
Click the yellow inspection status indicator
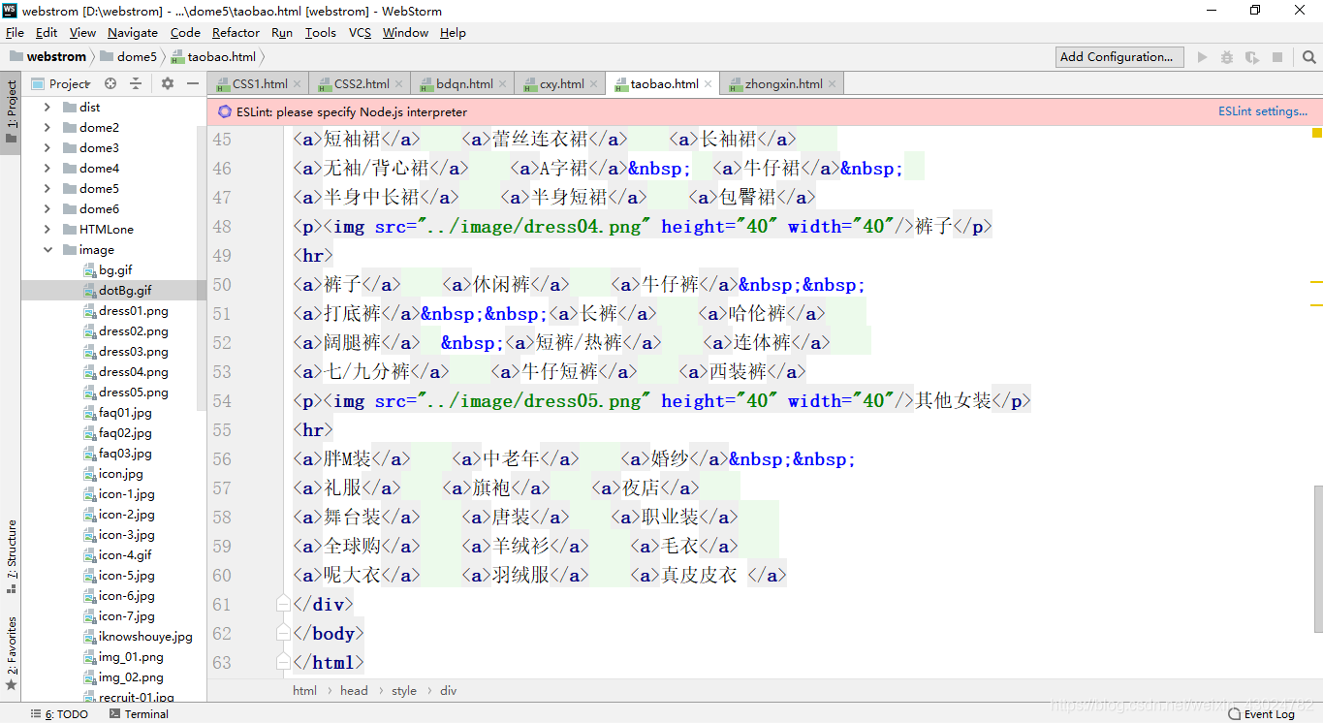(x=1316, y=133)
